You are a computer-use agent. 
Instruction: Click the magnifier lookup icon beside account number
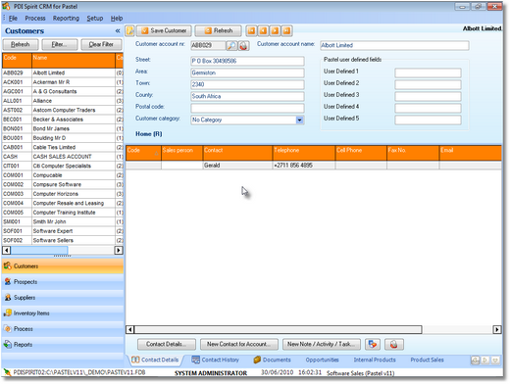231,45
